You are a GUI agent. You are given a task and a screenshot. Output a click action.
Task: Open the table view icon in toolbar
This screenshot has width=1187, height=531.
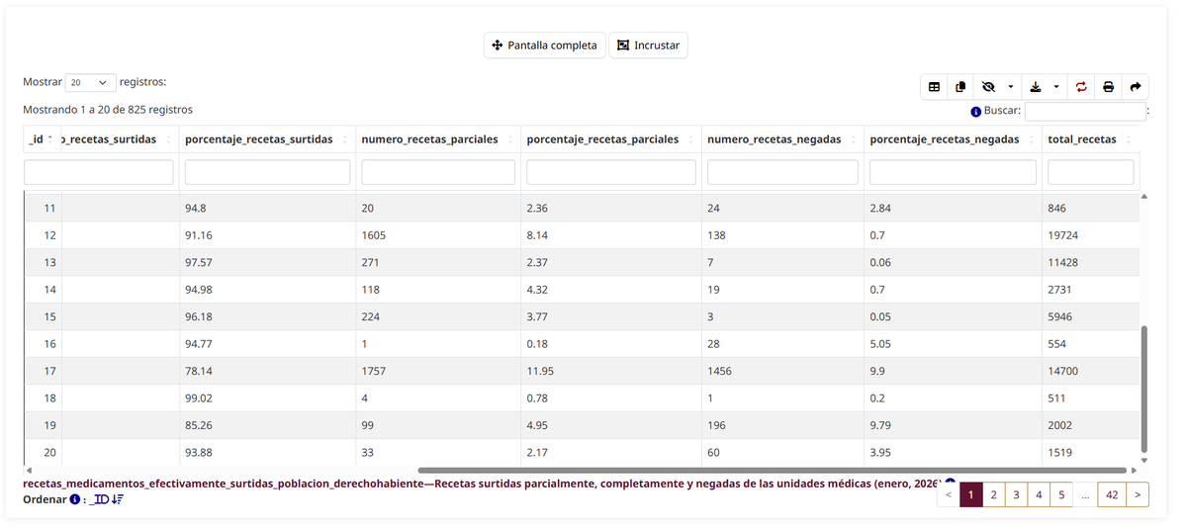pos(934,87)
